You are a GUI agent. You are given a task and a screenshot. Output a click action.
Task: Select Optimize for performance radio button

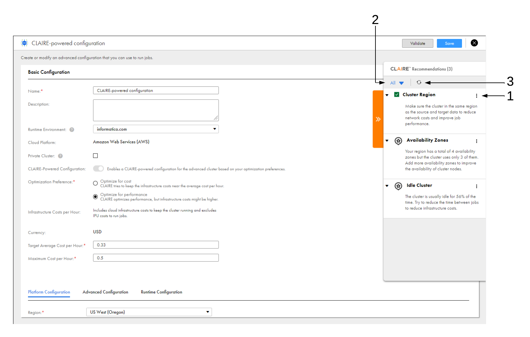tap(95, 196)
